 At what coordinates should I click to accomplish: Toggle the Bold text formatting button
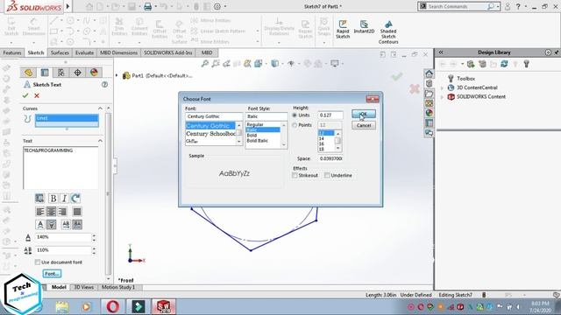click(53, 199)
